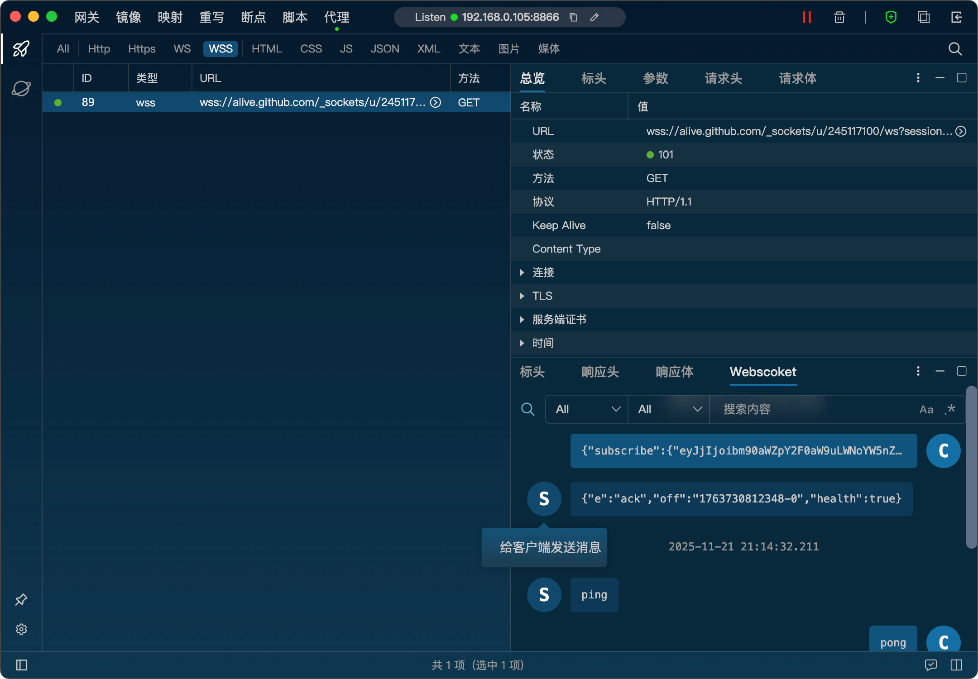
Task: Toggle case-sensitive Aa search option
Action: [926, 410]
